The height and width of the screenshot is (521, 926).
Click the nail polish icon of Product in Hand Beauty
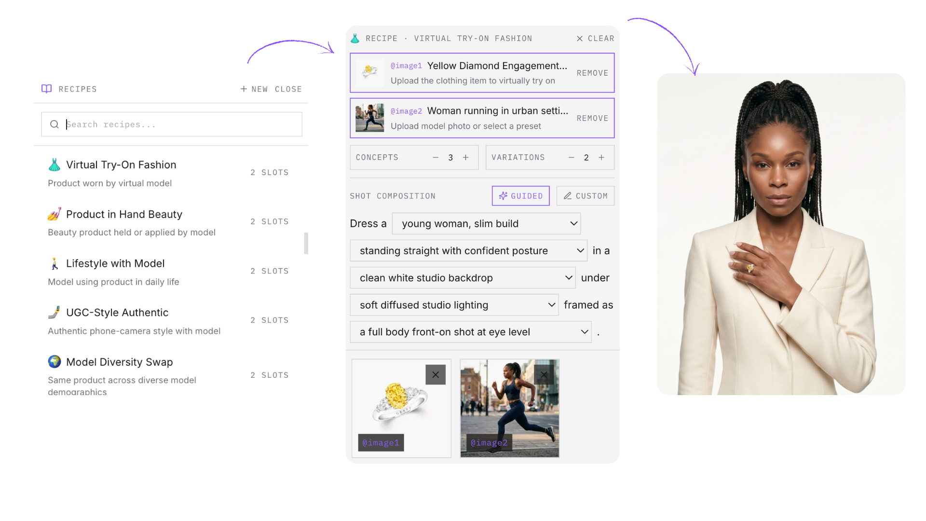point(54,214)
